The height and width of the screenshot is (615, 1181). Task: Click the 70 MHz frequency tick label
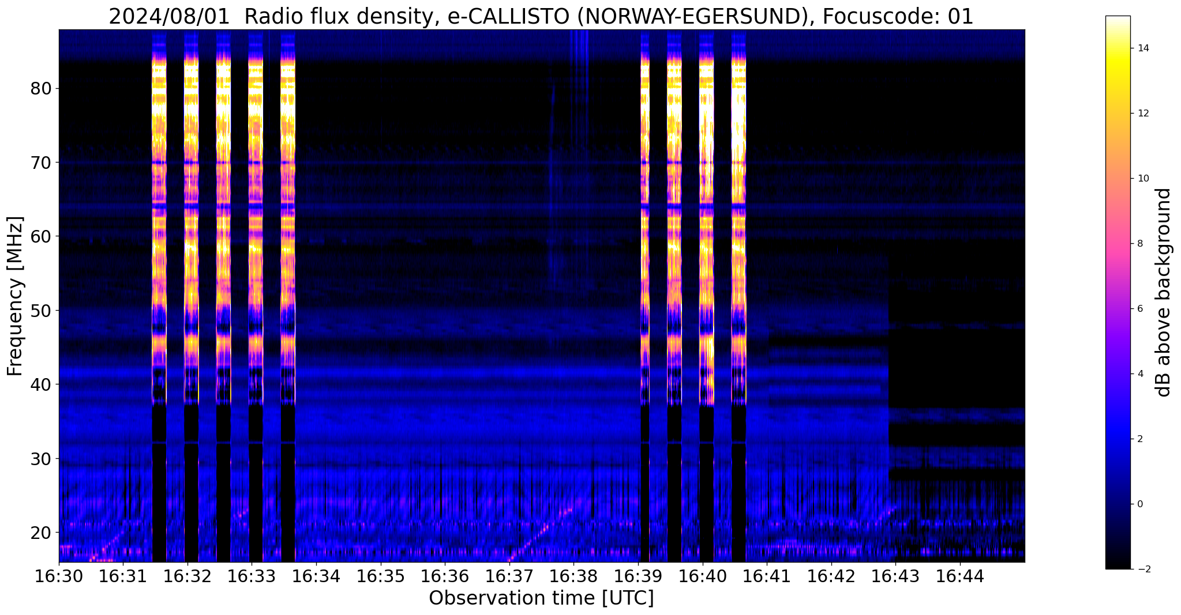42,163
